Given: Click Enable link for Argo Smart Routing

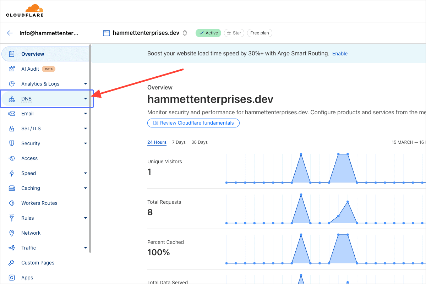Looking at the screenshot, I should click(340, 54).
